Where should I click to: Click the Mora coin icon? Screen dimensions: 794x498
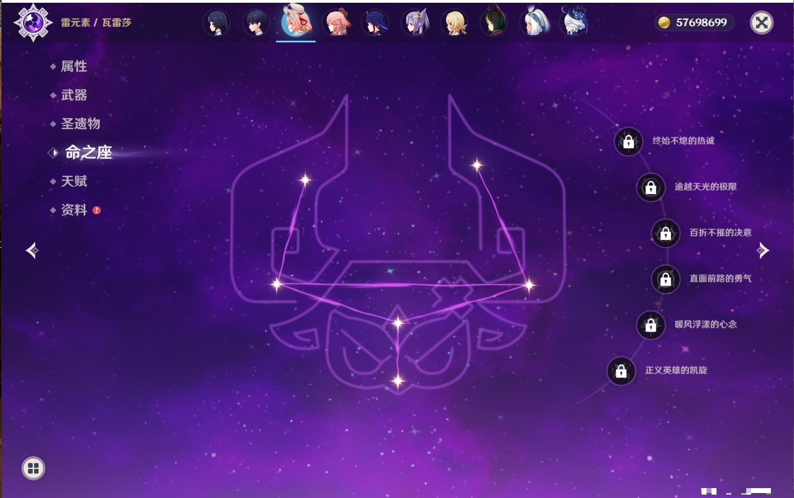tap(664, 23)
